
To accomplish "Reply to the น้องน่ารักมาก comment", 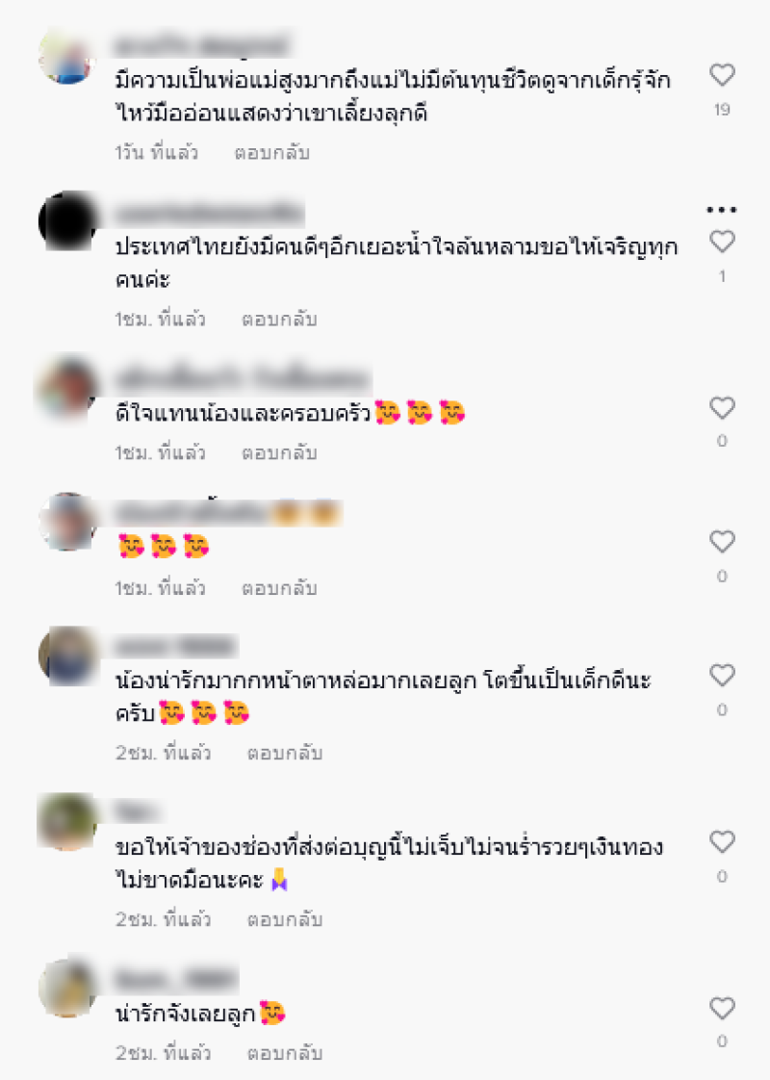I will tap(285, 753).
